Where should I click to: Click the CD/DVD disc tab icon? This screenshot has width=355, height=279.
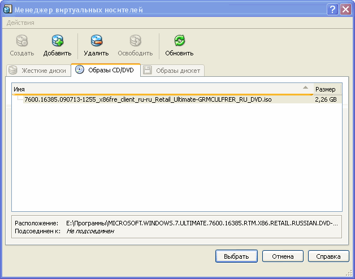(80, 70)
